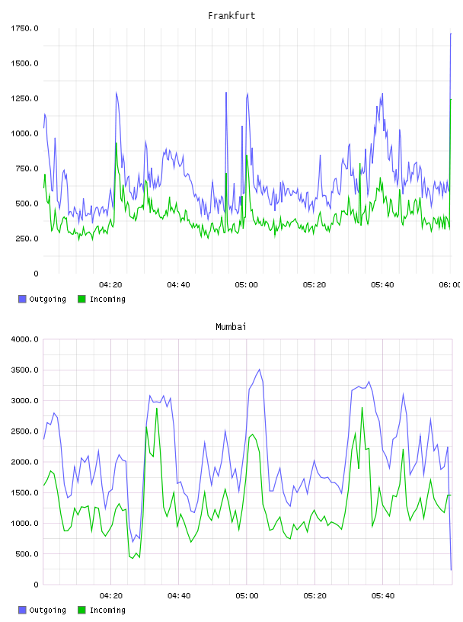Click 1250.0 on Frankfurt y-axis
The image size is (463, 622).
click(x=24, y=98)
